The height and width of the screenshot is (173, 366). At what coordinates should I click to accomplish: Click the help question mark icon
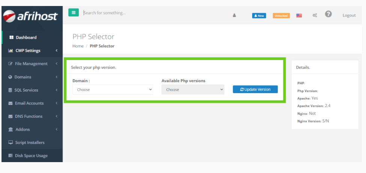[x=328, y=14]
